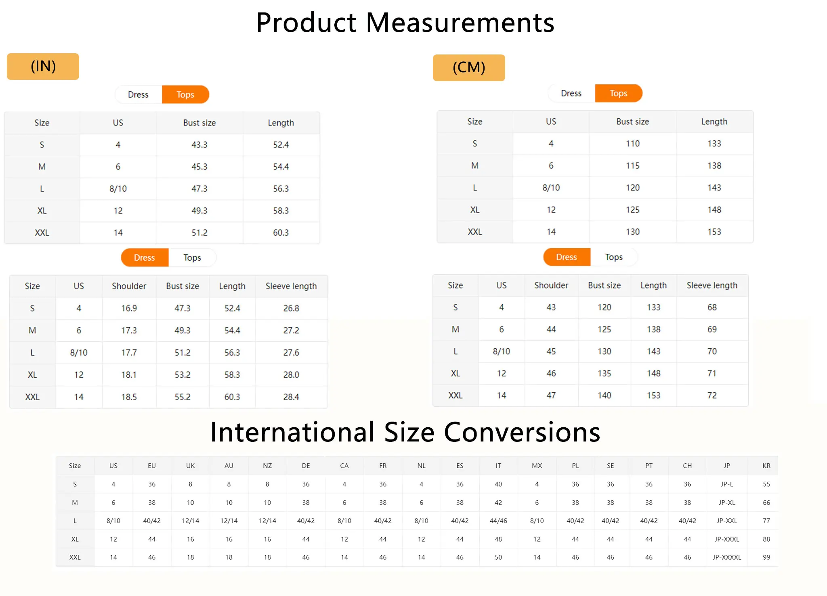This screenshot has width=827, height=596.
Task: Click the IT column header in conversions
Action: point(498,466)
